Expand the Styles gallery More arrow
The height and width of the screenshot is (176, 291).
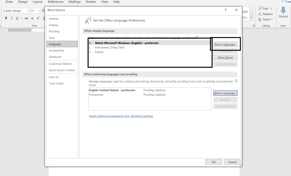coord(251,18)
